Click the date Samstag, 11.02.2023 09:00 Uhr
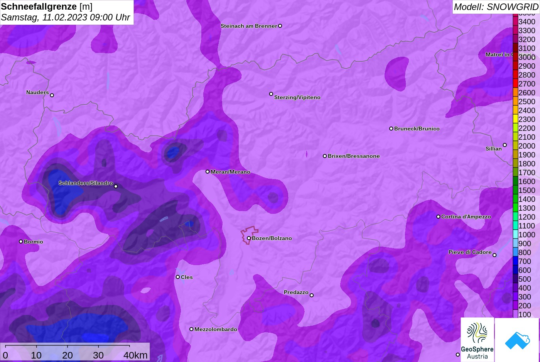Image resolution: width=540 pixels, height=362 pixels. 66,18
